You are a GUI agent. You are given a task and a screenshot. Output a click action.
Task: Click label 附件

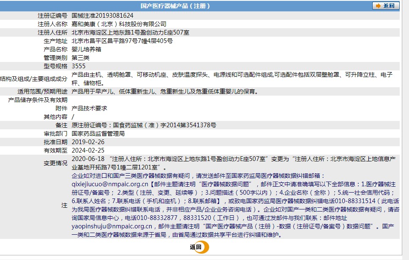(61, 108)
